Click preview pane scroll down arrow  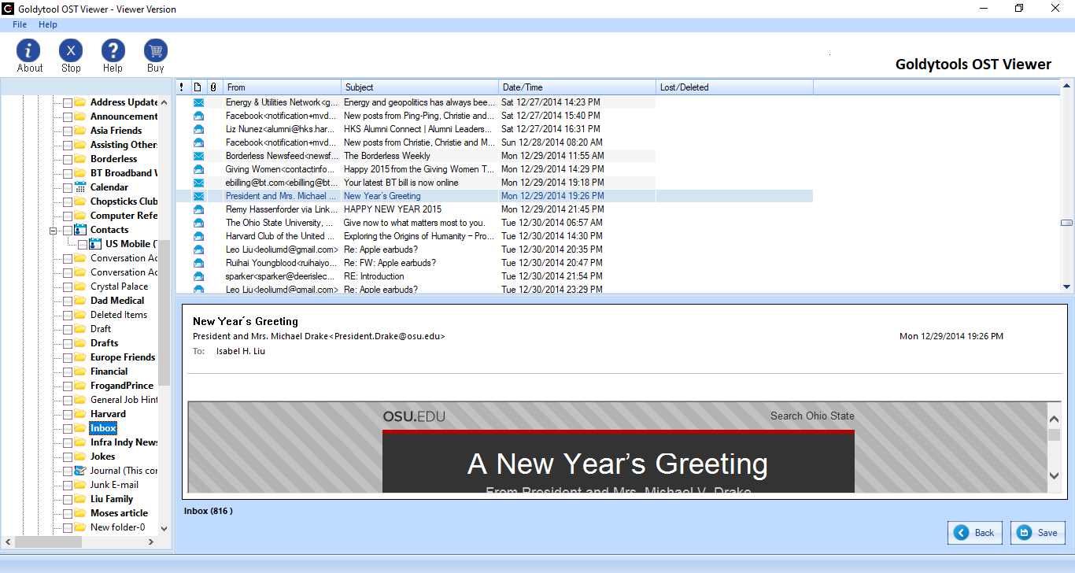pyautogui.click(x=1055, y=475)
